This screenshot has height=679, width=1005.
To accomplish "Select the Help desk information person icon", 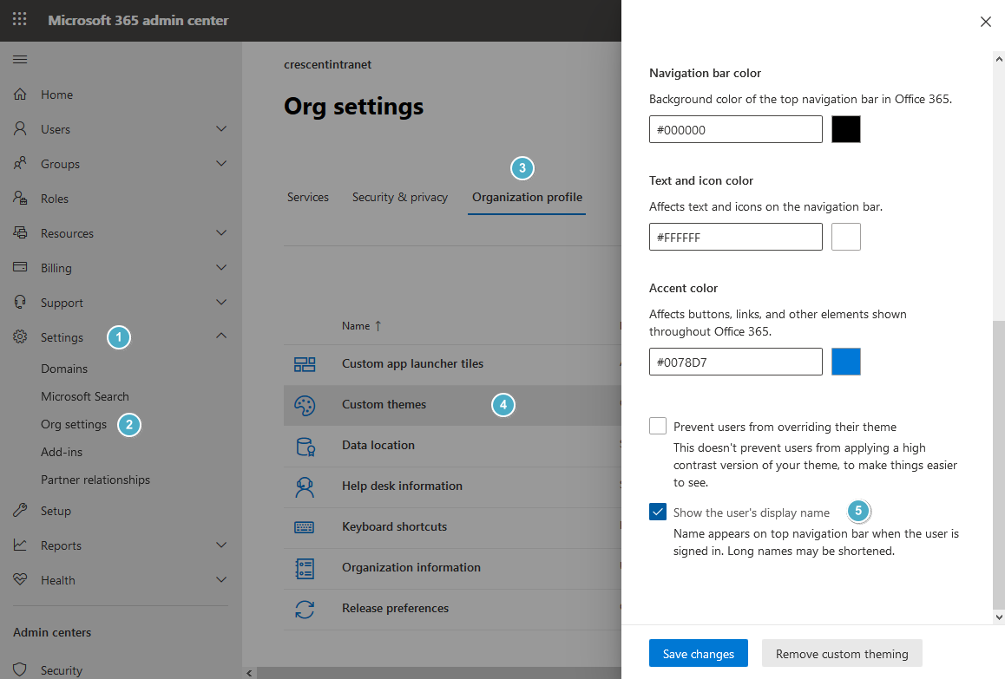I will (305, 486).
